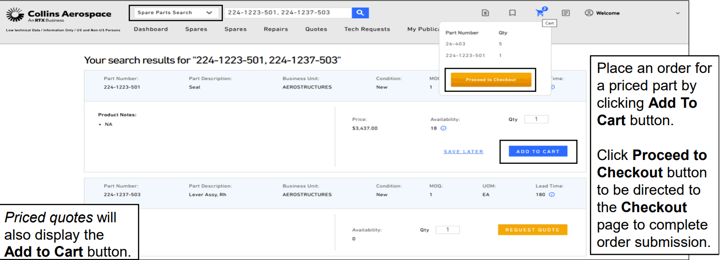Click the price $3,437.00
Screen dimensions: 721x260
pos(365,129)
